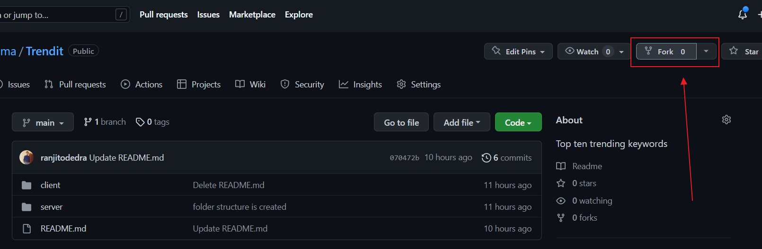Open the Marketplace link in header

coord(252,15)
